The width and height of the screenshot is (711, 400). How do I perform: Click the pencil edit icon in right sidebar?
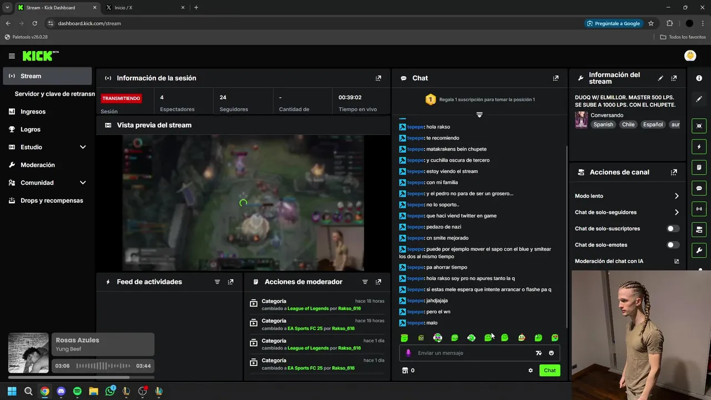[x=699, y=99]
